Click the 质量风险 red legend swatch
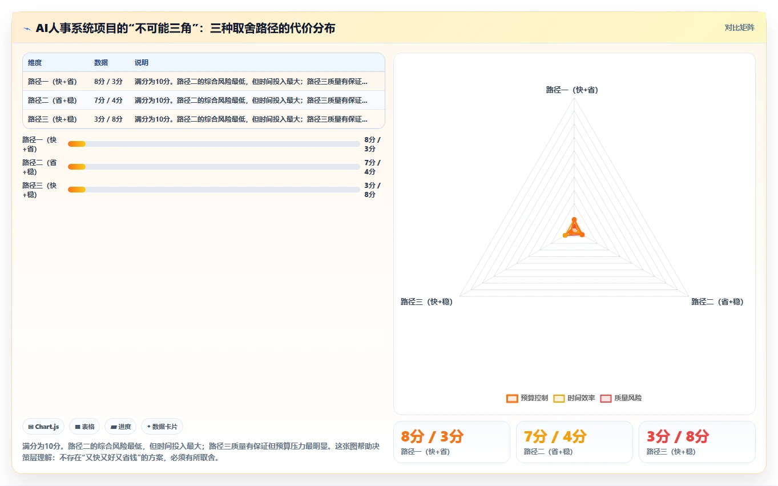 pyautogui.click(x=606, y=398)
